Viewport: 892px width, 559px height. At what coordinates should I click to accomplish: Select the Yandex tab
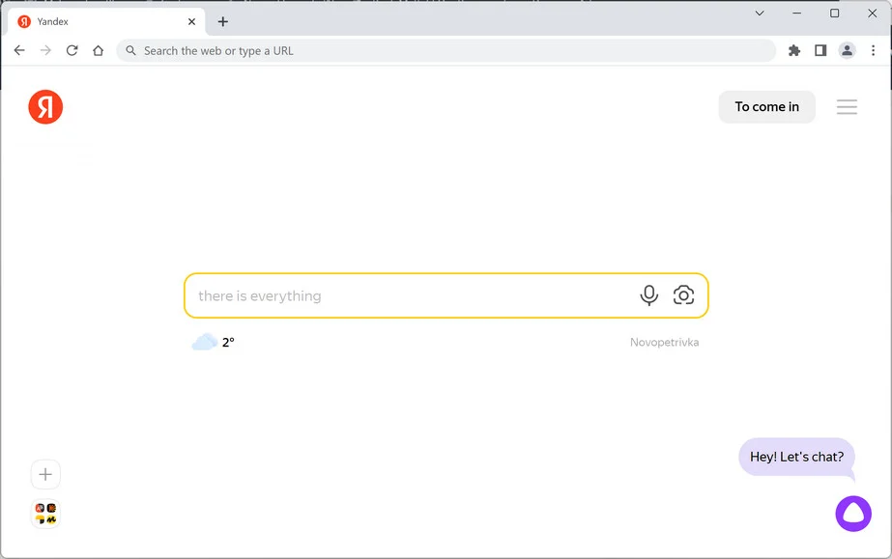click(x=106, y=21)
